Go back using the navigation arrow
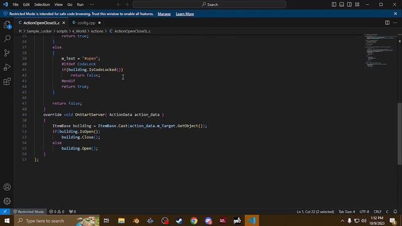402x226 pixels. pos(119,4)
